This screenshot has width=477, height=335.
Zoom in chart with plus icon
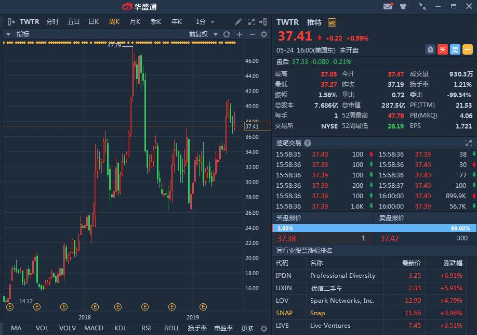tap(240, 34)
